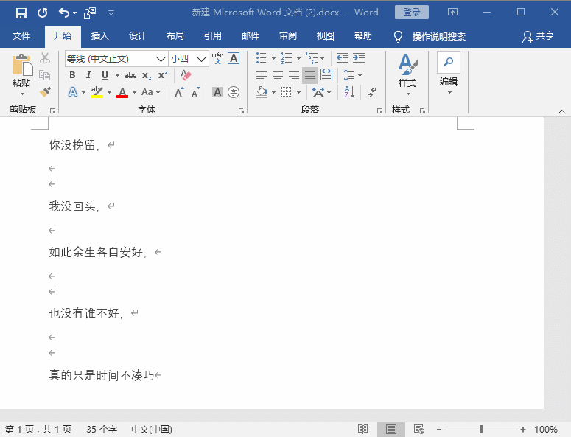The height and width of the screenshot is (437, 571).
Task: Expand the bullet list options arrow
Action: 273,58
